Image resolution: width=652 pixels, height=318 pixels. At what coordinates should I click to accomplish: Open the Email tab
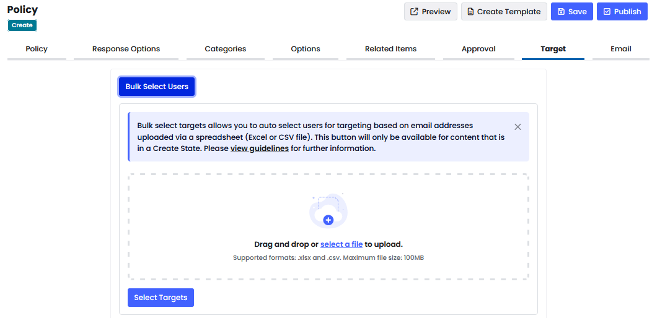pyautogui.click(x=621, y=49)
